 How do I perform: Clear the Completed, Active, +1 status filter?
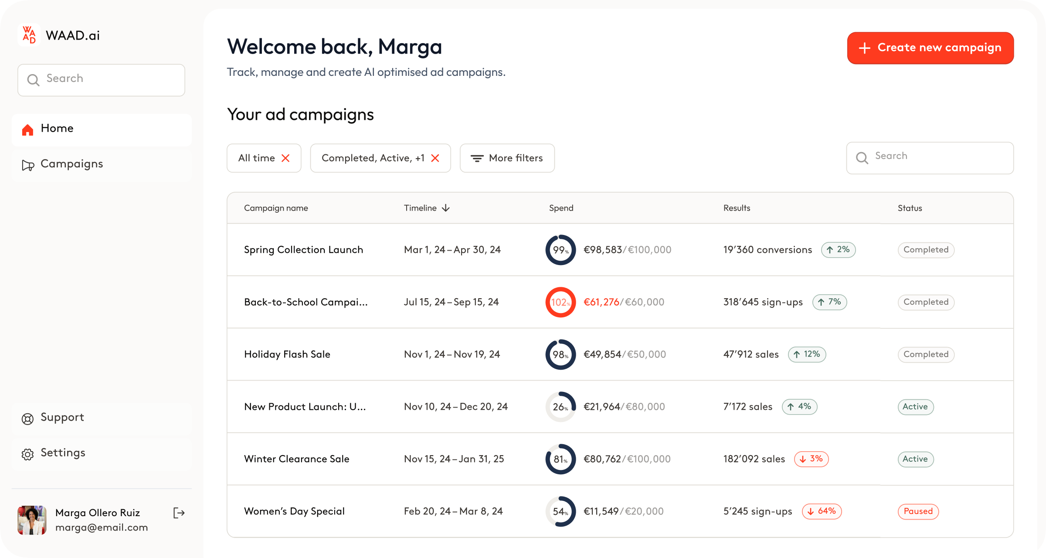[x=435, y=158]
